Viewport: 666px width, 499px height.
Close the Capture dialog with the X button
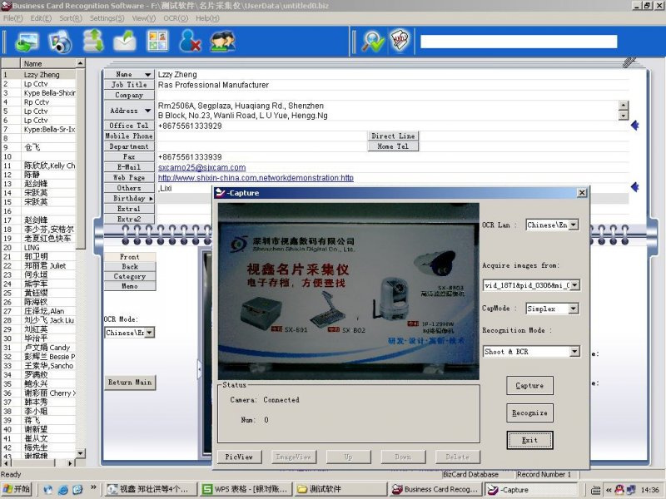(582, 193)
